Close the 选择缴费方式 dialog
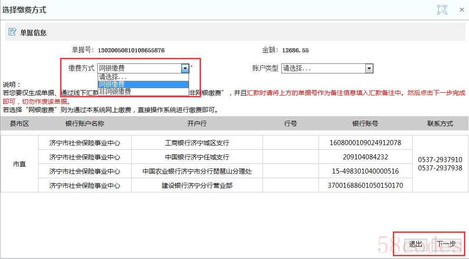The width and height of the screenshot is (469, 259). pyautogui.click(x=462, y=10)
